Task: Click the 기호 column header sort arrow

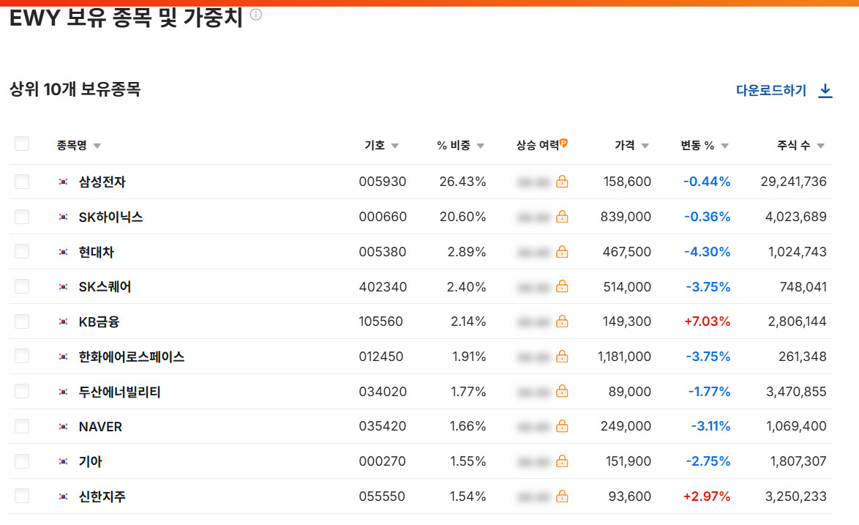Action: 395,146
